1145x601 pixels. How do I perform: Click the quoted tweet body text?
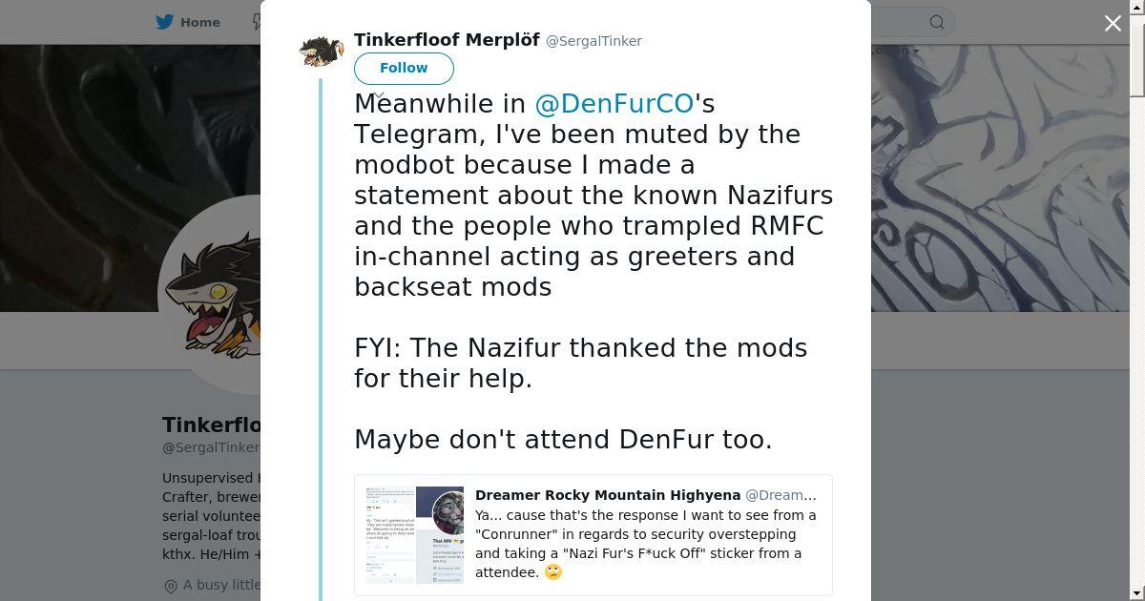tap(645, 544)
